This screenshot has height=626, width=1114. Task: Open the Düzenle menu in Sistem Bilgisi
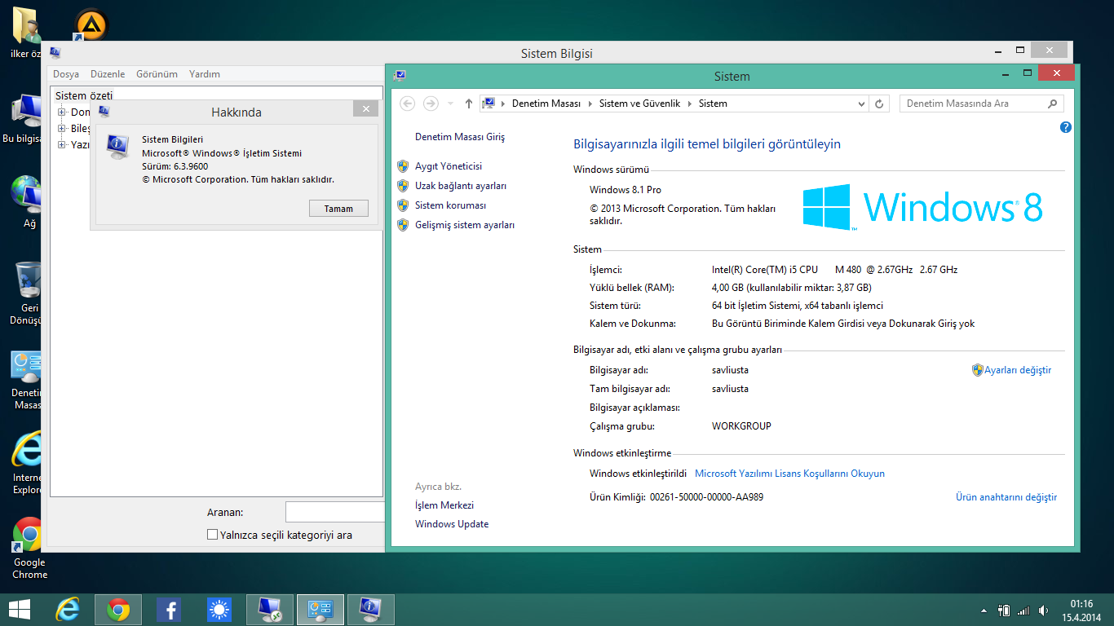[x=108, y=74]
